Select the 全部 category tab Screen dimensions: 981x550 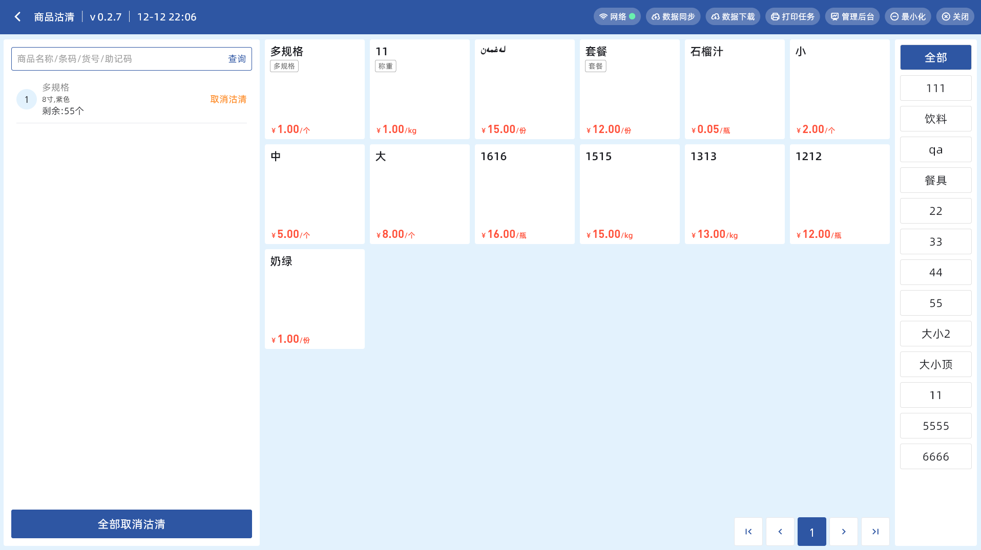click(x=935, y=57)
